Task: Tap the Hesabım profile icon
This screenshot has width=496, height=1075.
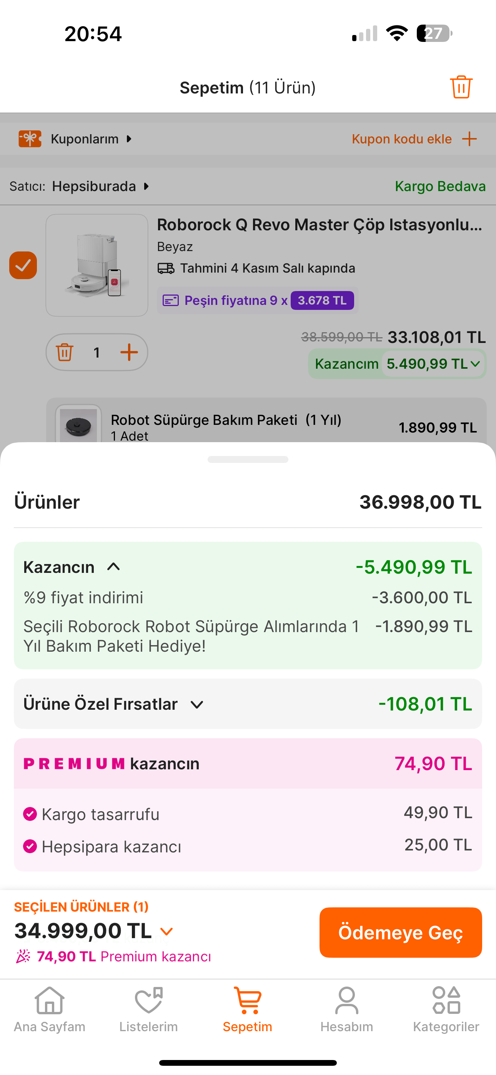Action: tap(346, 1002)
